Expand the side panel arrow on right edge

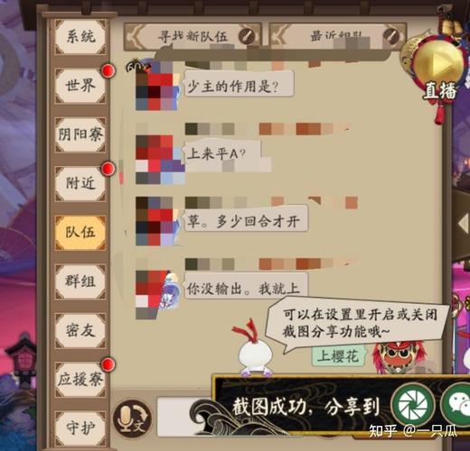coord(463,224)
